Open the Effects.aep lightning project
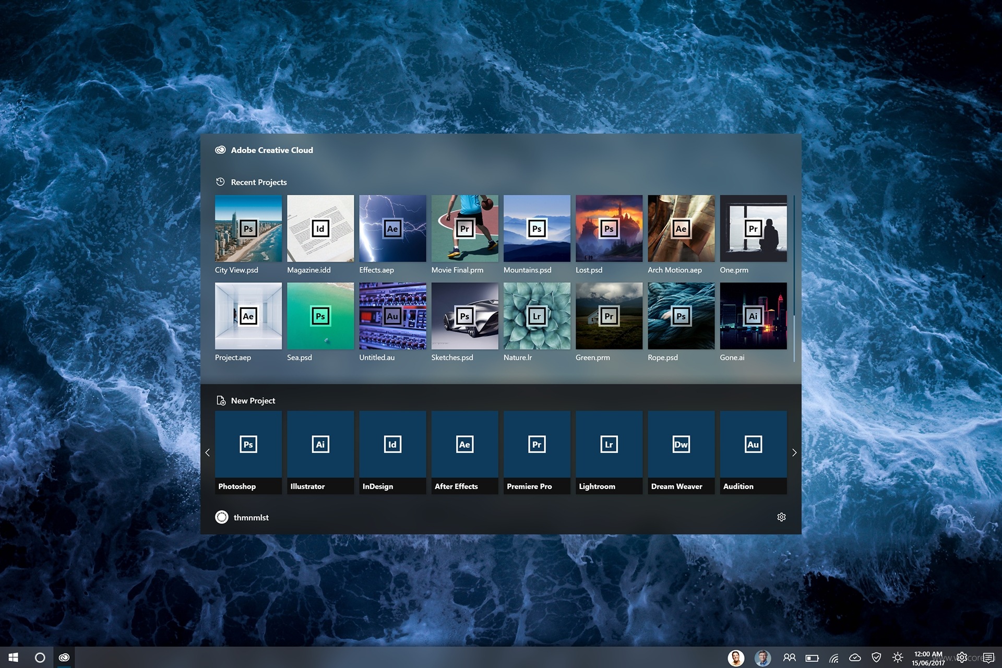Viewport: 1002px width, 668px height. point(392,228)
